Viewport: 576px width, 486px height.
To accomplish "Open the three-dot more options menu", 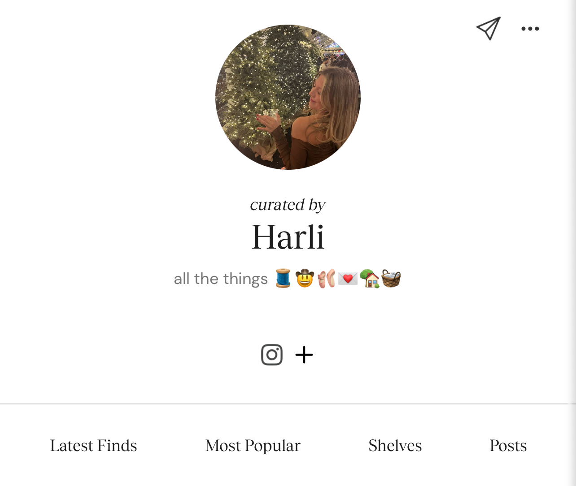I will click(x=530, y=29).
